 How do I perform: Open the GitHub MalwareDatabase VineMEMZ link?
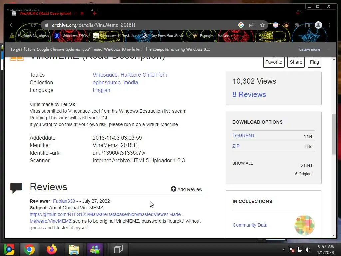pyautogui.click(x=106, y=218)
